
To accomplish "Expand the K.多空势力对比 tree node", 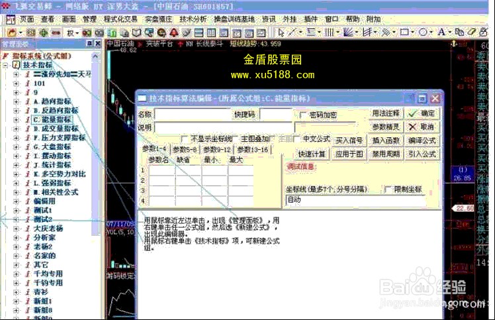I will click(16, 174).
